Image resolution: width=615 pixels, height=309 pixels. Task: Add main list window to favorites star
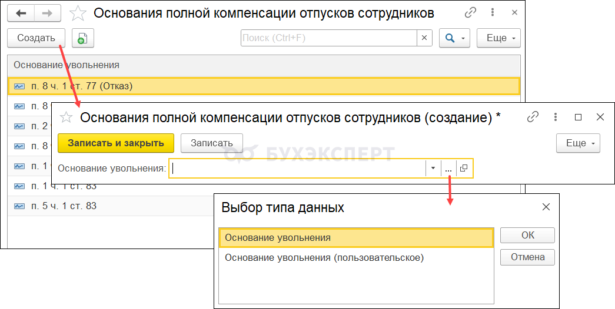78,14
